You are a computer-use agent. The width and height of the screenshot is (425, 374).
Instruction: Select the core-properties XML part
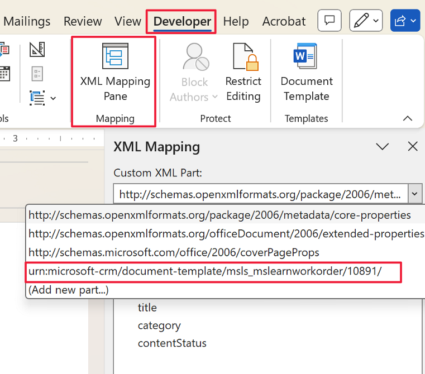pos(226,215)
